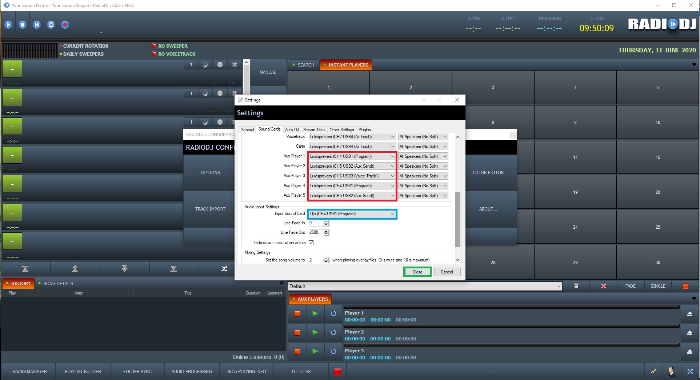This screenshot has width=700, height=380.
Task: Click the red record button in top toolbar
Action: [x=65, y=25]
